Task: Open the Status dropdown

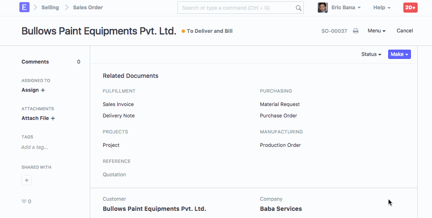Action: 371,54
